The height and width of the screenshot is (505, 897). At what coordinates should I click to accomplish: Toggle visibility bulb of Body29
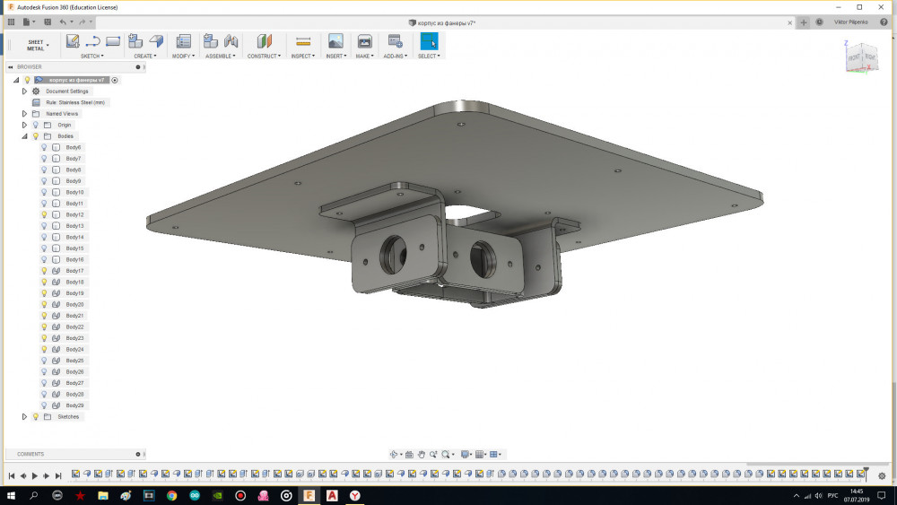pyautogui.click(x=44, y=405)
